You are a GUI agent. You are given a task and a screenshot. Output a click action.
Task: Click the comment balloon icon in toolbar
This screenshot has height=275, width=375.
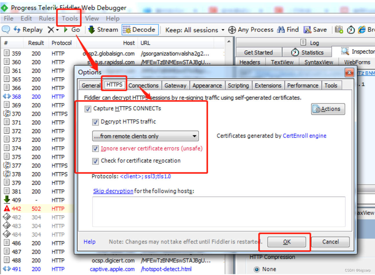(x=6, y=29)
